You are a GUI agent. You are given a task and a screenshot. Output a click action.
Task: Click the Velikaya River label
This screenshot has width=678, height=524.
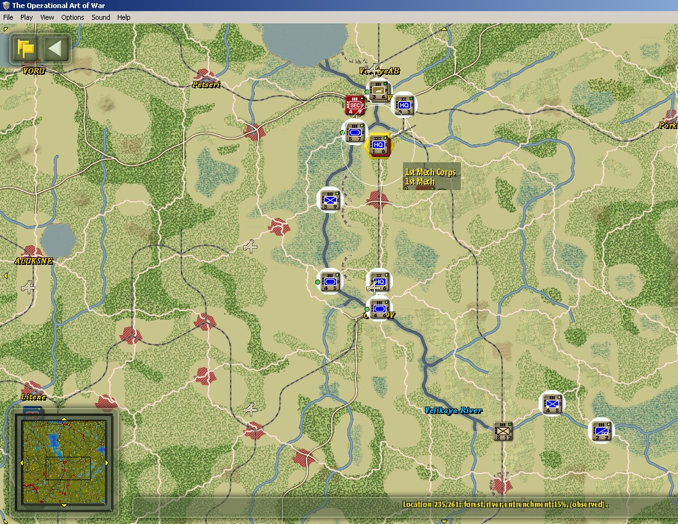pyautogui.click(x=453, y=410)
